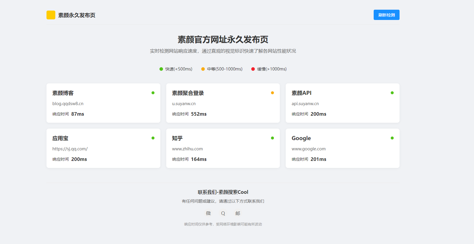Open the https://sj.qq.com/ address
The image size is (474, 244).
pyautogui.click(x=70, y=149)
